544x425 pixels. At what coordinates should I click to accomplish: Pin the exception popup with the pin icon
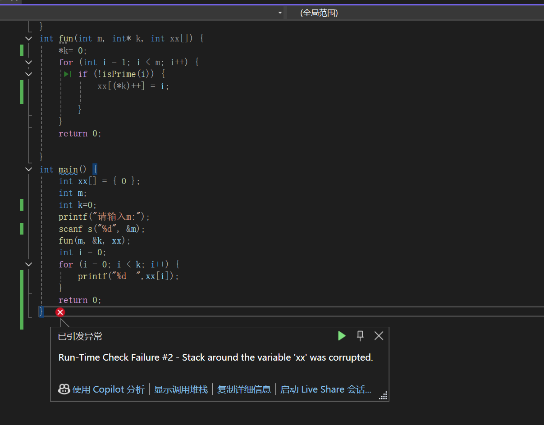pyautogui.click(x=360, y=335)
